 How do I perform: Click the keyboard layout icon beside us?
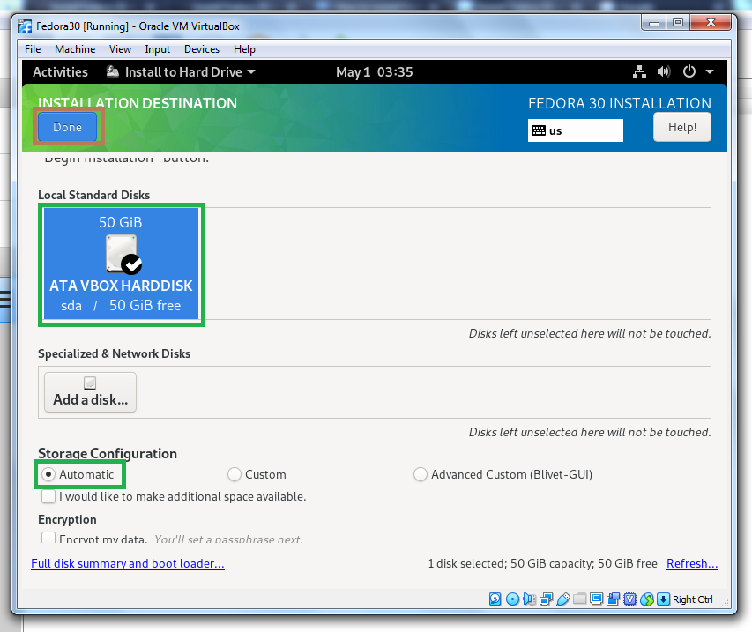point(539,130)
